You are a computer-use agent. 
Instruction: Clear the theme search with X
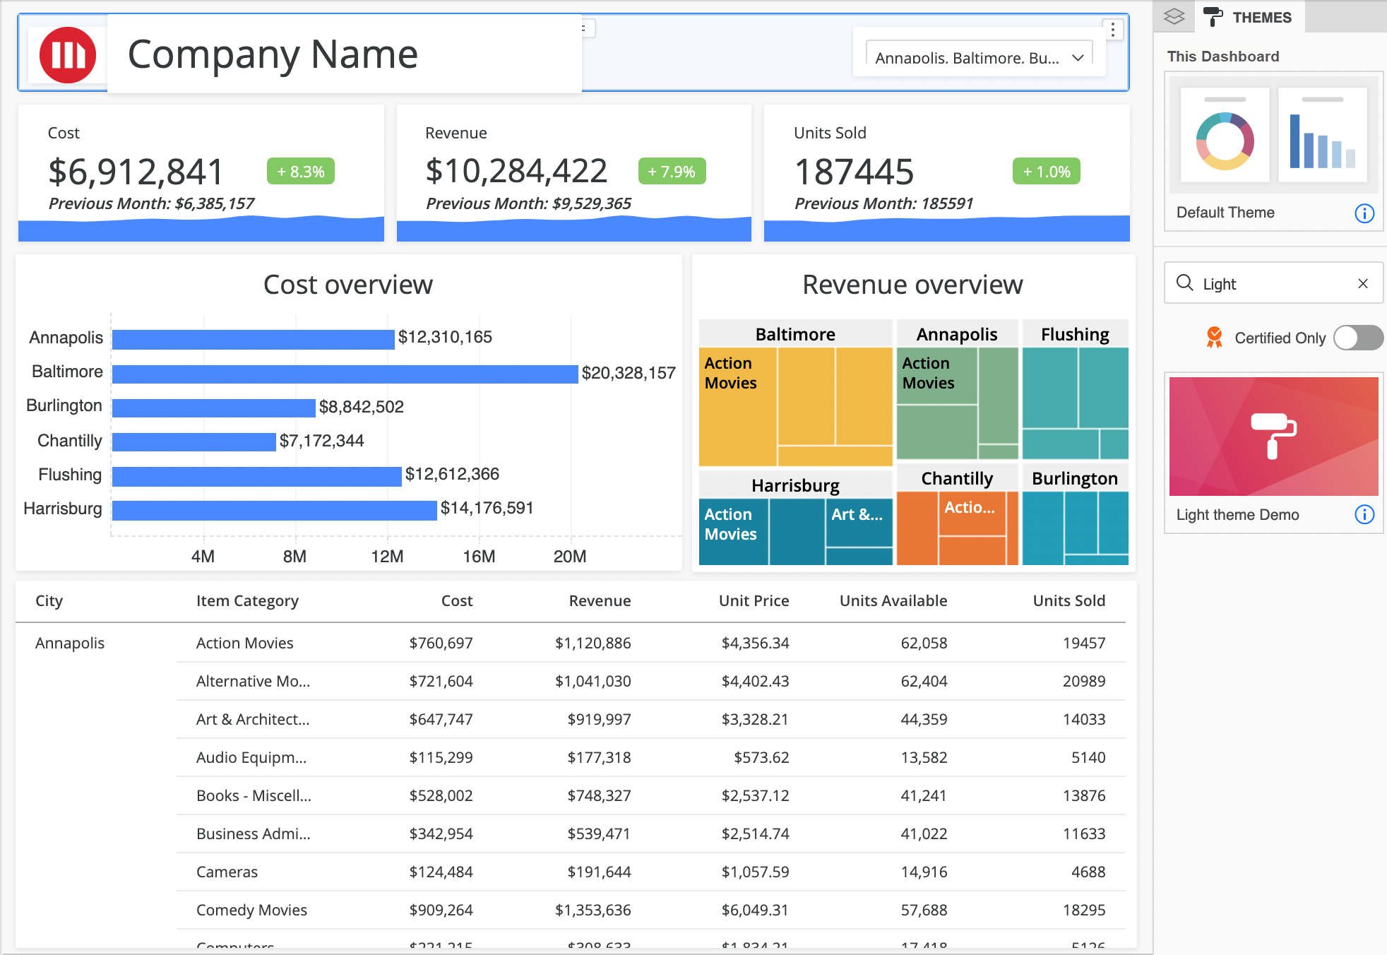[1363, 284]
